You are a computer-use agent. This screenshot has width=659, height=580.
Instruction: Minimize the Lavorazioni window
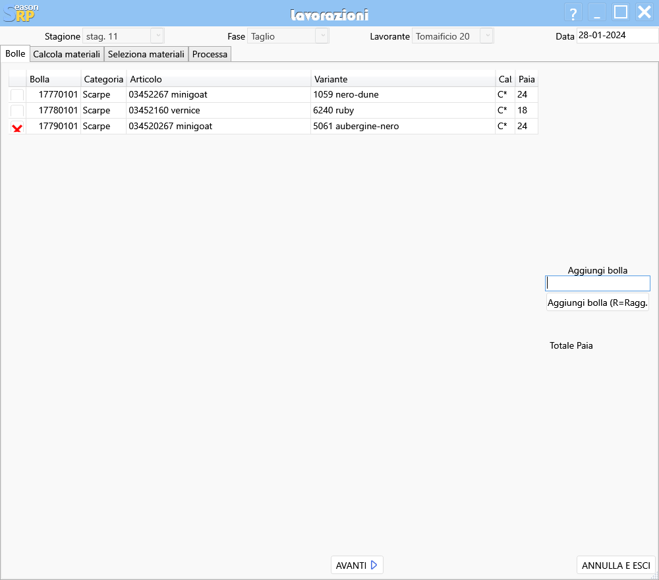[x=597, y=13]
